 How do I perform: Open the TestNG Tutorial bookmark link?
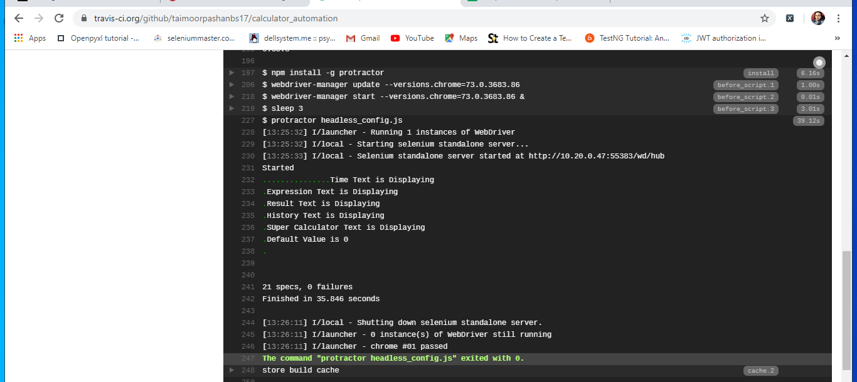[x=628, y=38]
